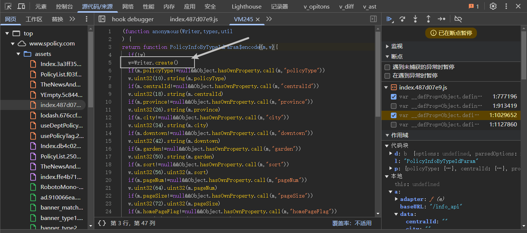This screenshot has width=527, height=233.
Task: Hide the debugger sidebar panel icon
Action: (x=373, y=19)
